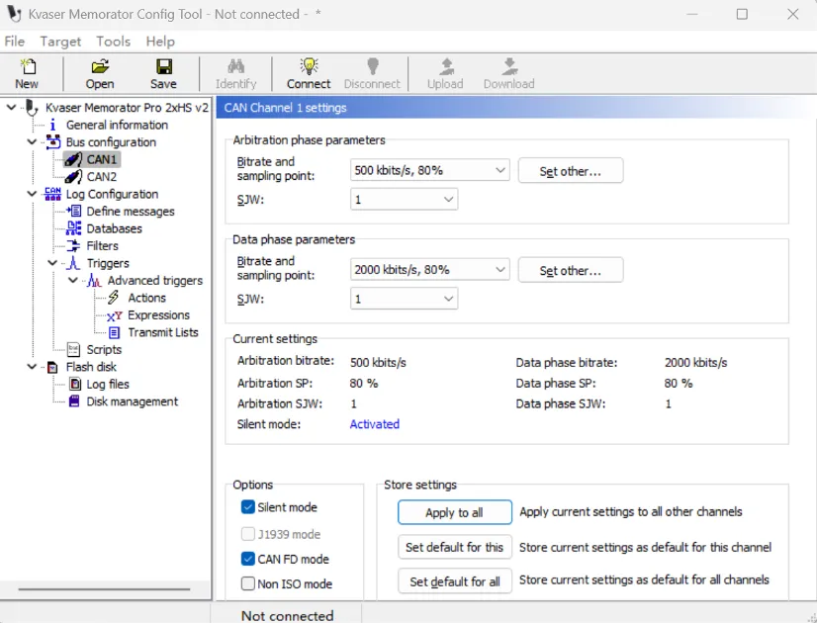Click the Expressions XY icon
817x623 pixels.
click(x=114, y=315)
